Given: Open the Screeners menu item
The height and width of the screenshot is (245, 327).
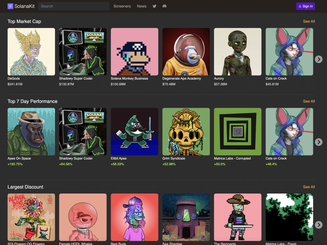Looking at the screenshot, I should pos(122,6).
